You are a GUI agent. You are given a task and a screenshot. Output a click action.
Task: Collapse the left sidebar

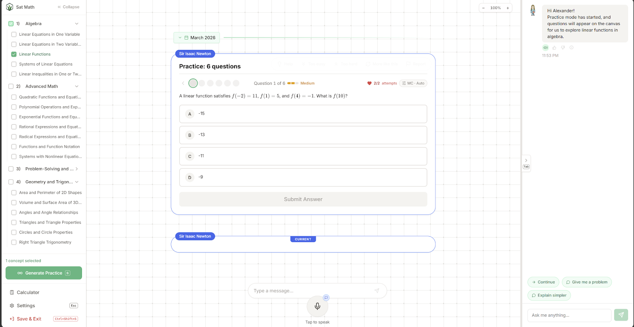[x=69, y=7]
